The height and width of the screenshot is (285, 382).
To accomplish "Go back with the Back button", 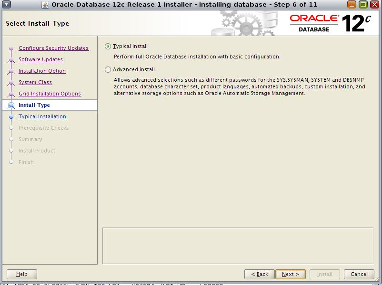I will click(260, 274).
